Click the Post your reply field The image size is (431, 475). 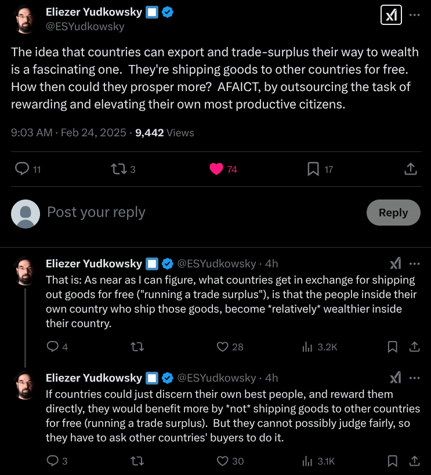pyautogui.click(x=197, y=212)
